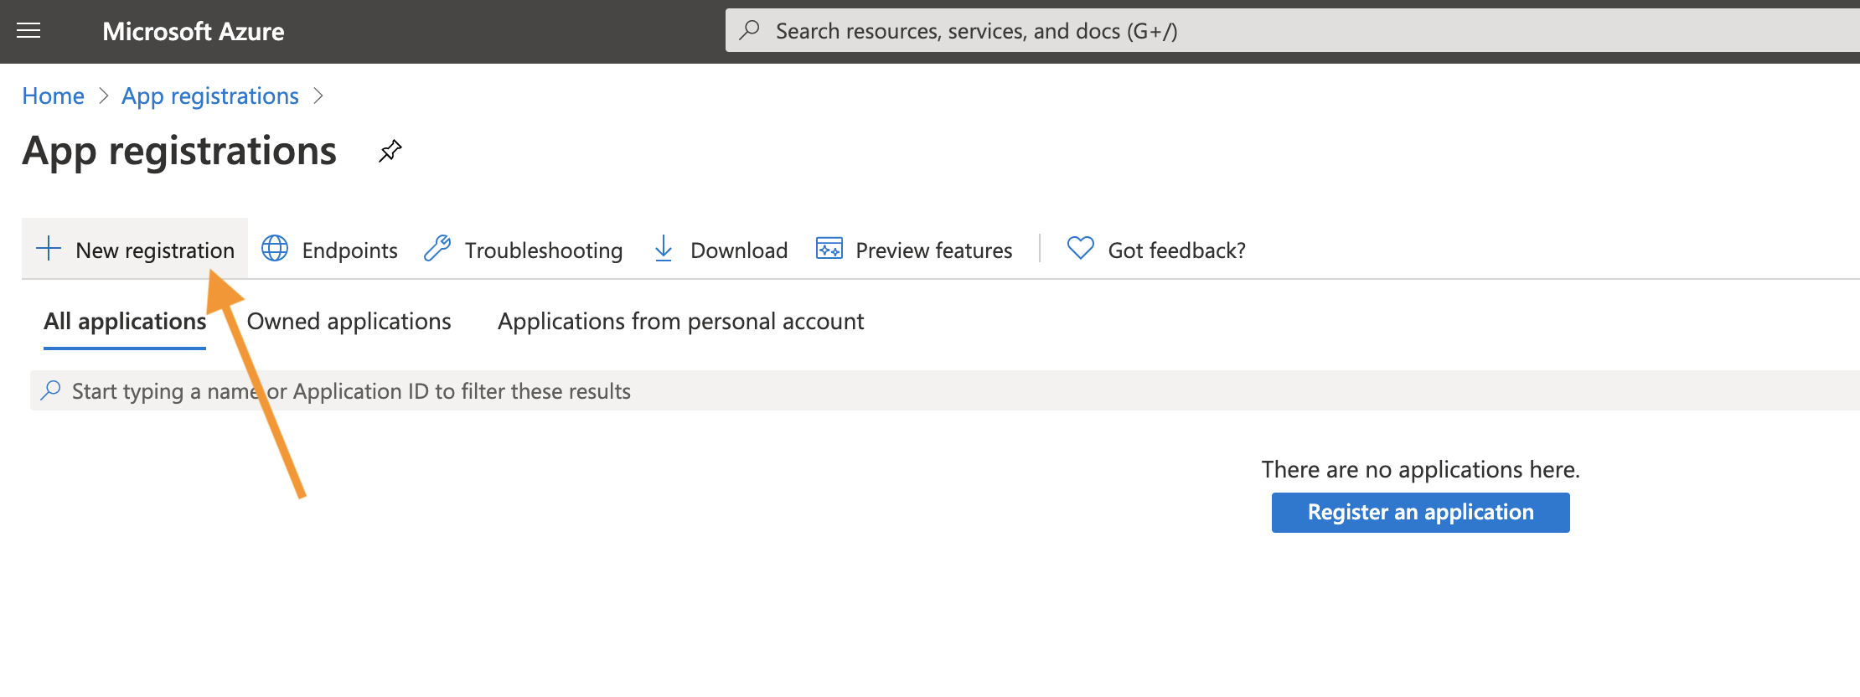Click Register an application button
The height and width of the screenshot is (697, 1860).
[1421, 513]
